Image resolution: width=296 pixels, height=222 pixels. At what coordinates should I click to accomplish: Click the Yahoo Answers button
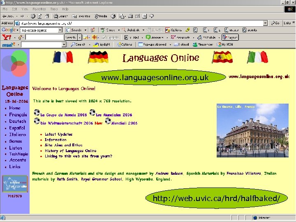point(155,37)
